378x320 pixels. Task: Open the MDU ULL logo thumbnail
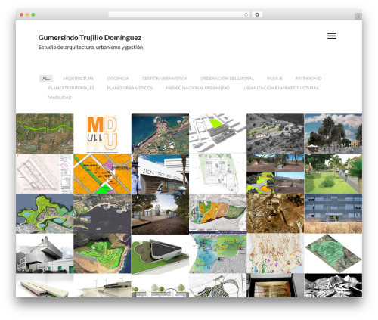pos(102,134)
